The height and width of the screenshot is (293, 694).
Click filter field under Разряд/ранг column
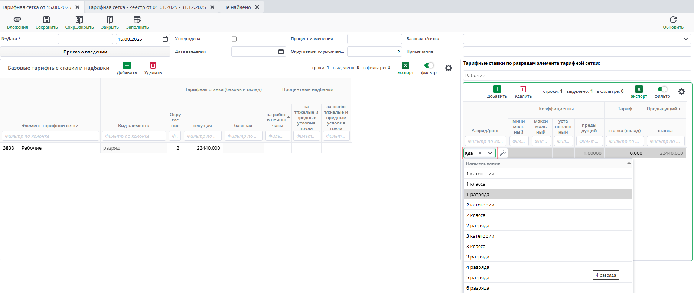tap(485, 141)
